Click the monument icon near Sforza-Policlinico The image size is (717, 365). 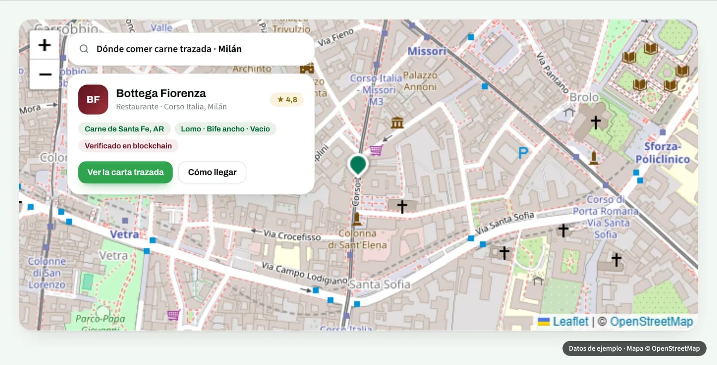[594, 158]
